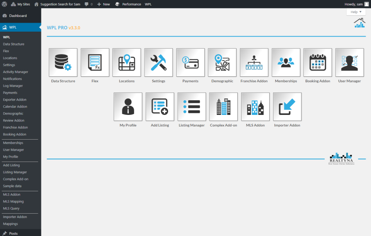
Task: Open My Sites menu in admin bar
Action: coord(20,4)
